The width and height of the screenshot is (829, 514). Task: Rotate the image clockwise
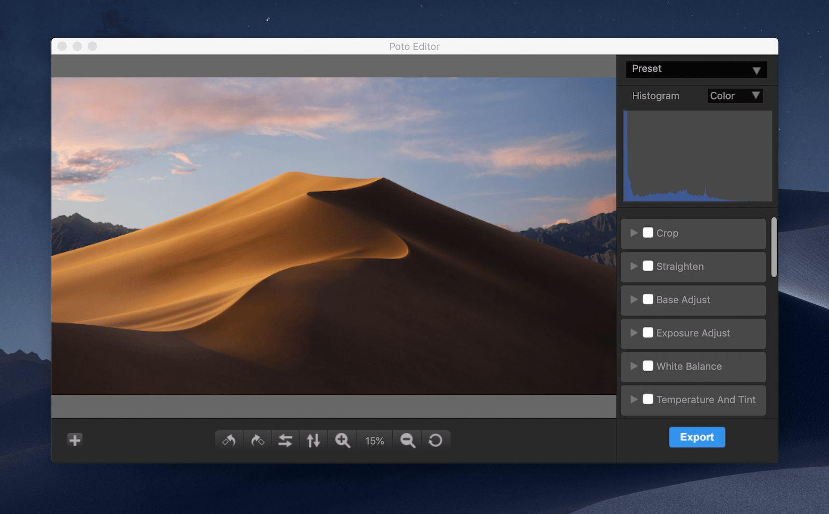coord(258,440)
